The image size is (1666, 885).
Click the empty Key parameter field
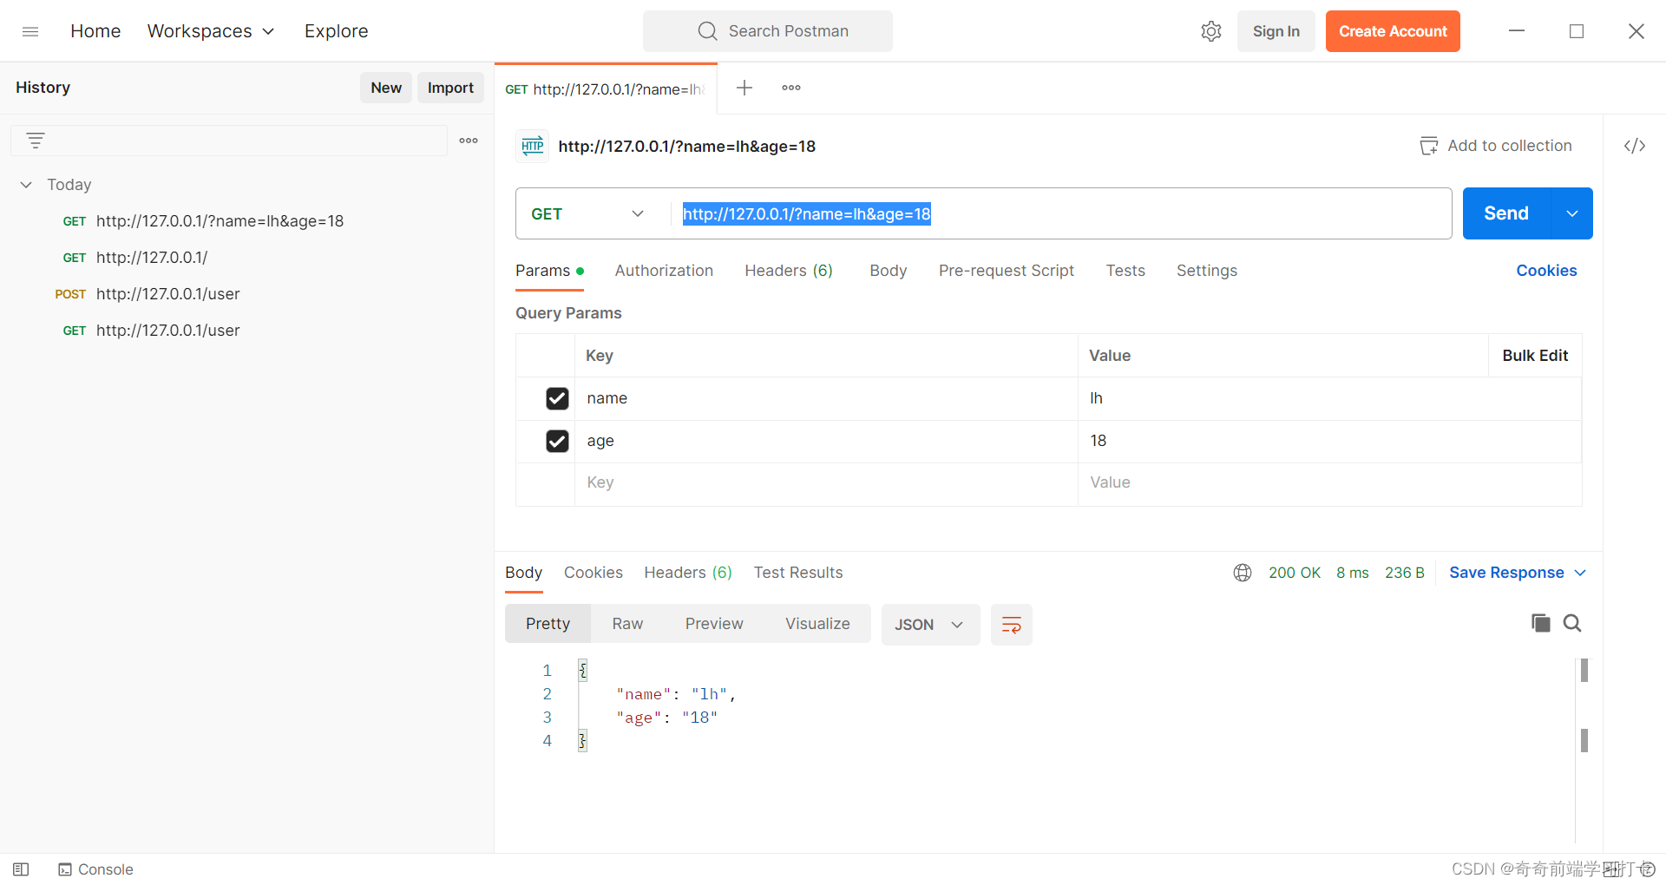coord(826,482)
